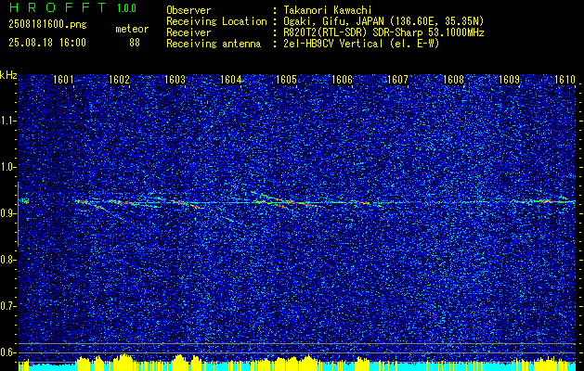Click frequency label 0.6
Image resolution: width=584 pixels, height=371 pixels.
pyautogui.click(x=8, y=352)
